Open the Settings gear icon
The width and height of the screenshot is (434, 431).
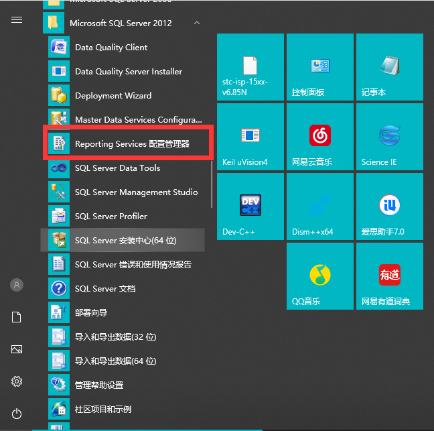(17, 381)
